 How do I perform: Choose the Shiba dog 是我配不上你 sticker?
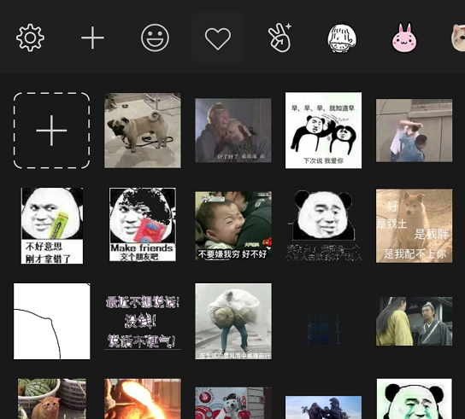(x=414, y=225)
